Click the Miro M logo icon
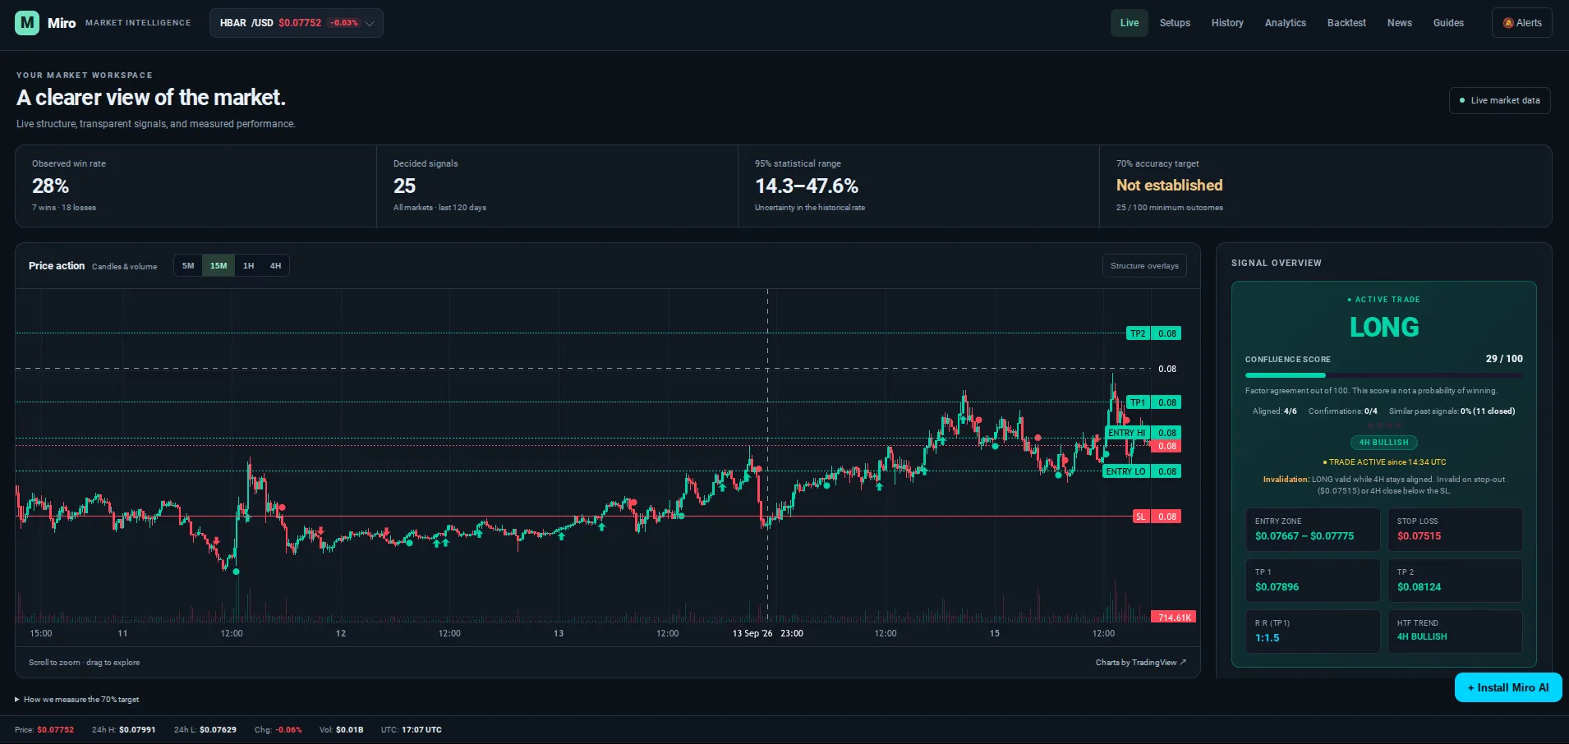The height and width of the screenshot is (744, 1569). 27,23
